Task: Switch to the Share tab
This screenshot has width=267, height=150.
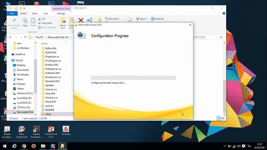Action: click(35, 13)
